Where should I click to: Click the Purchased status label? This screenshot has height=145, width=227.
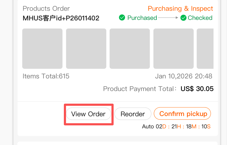[x=142, y=18]
